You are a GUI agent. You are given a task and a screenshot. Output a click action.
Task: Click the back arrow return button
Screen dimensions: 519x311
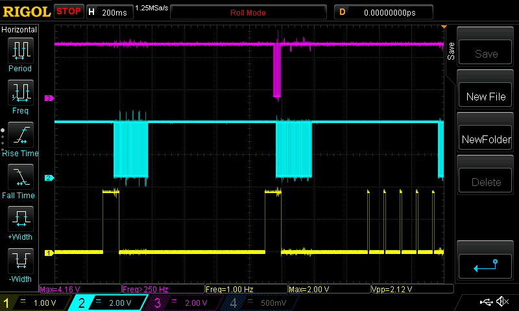point(485,264)
